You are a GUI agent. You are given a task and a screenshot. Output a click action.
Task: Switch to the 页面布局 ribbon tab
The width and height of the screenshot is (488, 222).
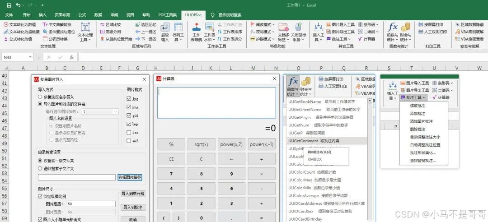click(62, 14)
